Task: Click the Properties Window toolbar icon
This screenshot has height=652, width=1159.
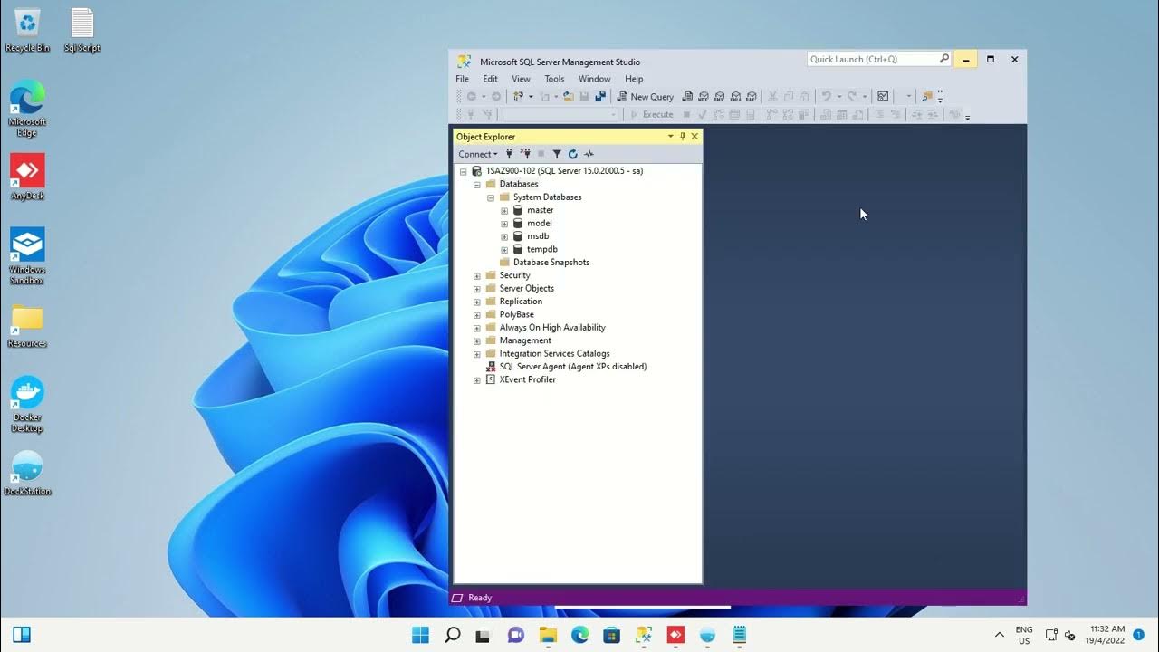Action: click(883, 97)
